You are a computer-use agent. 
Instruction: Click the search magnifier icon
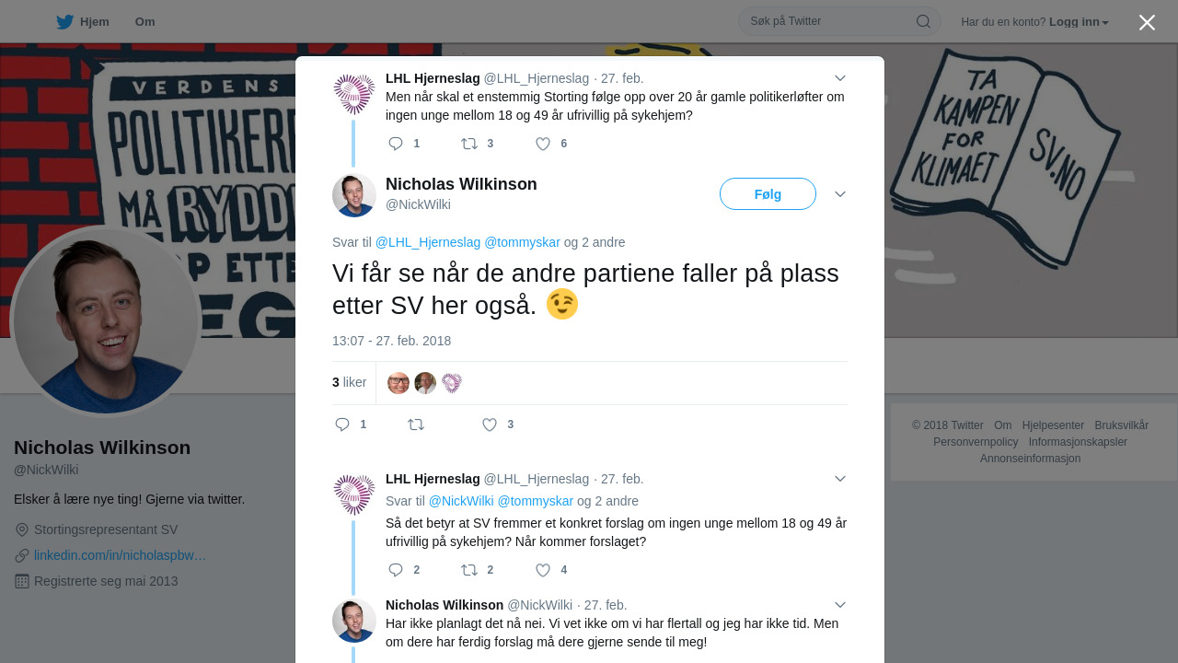click(923, 21)
